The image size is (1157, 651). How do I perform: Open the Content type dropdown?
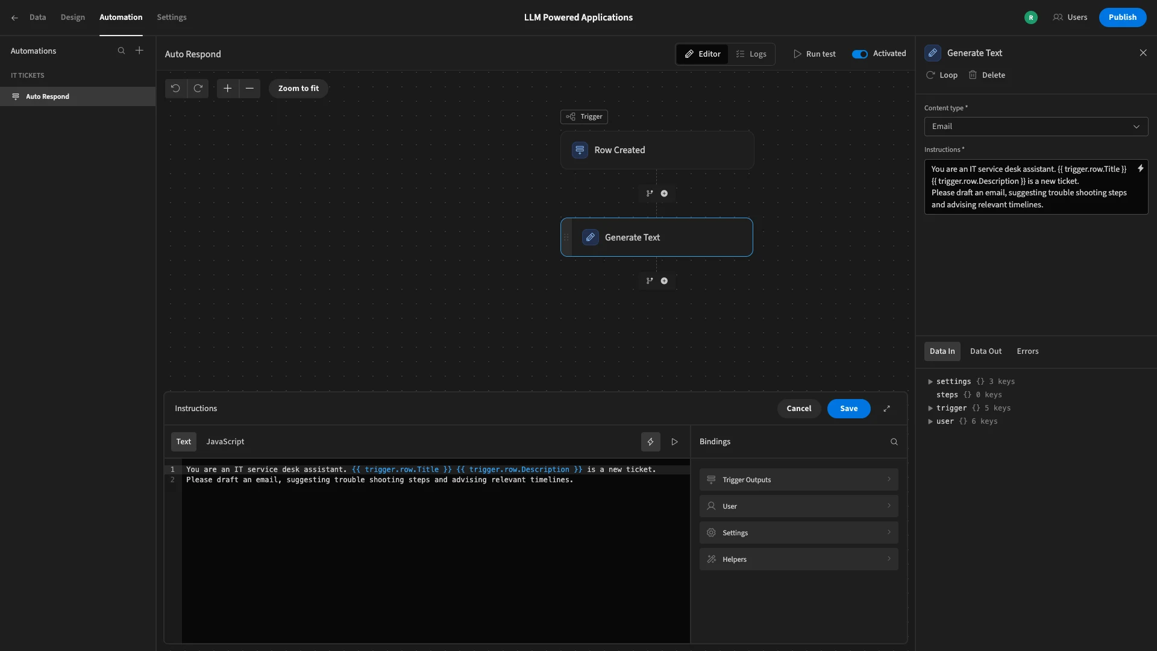(1036, 127)
